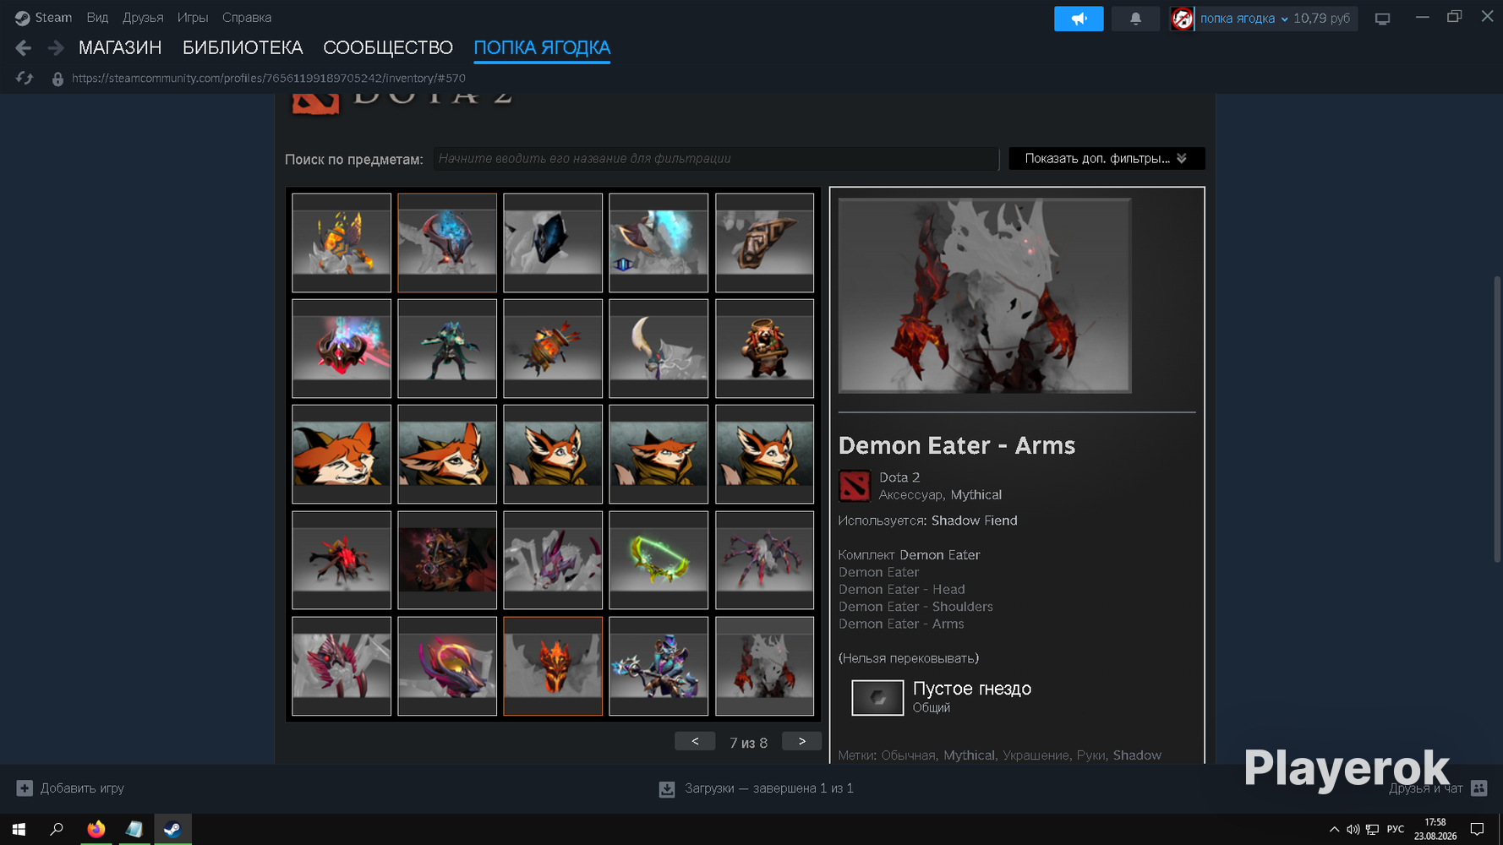Click the РУС language indicator
Screen dimensions: 1503x845
click(1396, 830)
